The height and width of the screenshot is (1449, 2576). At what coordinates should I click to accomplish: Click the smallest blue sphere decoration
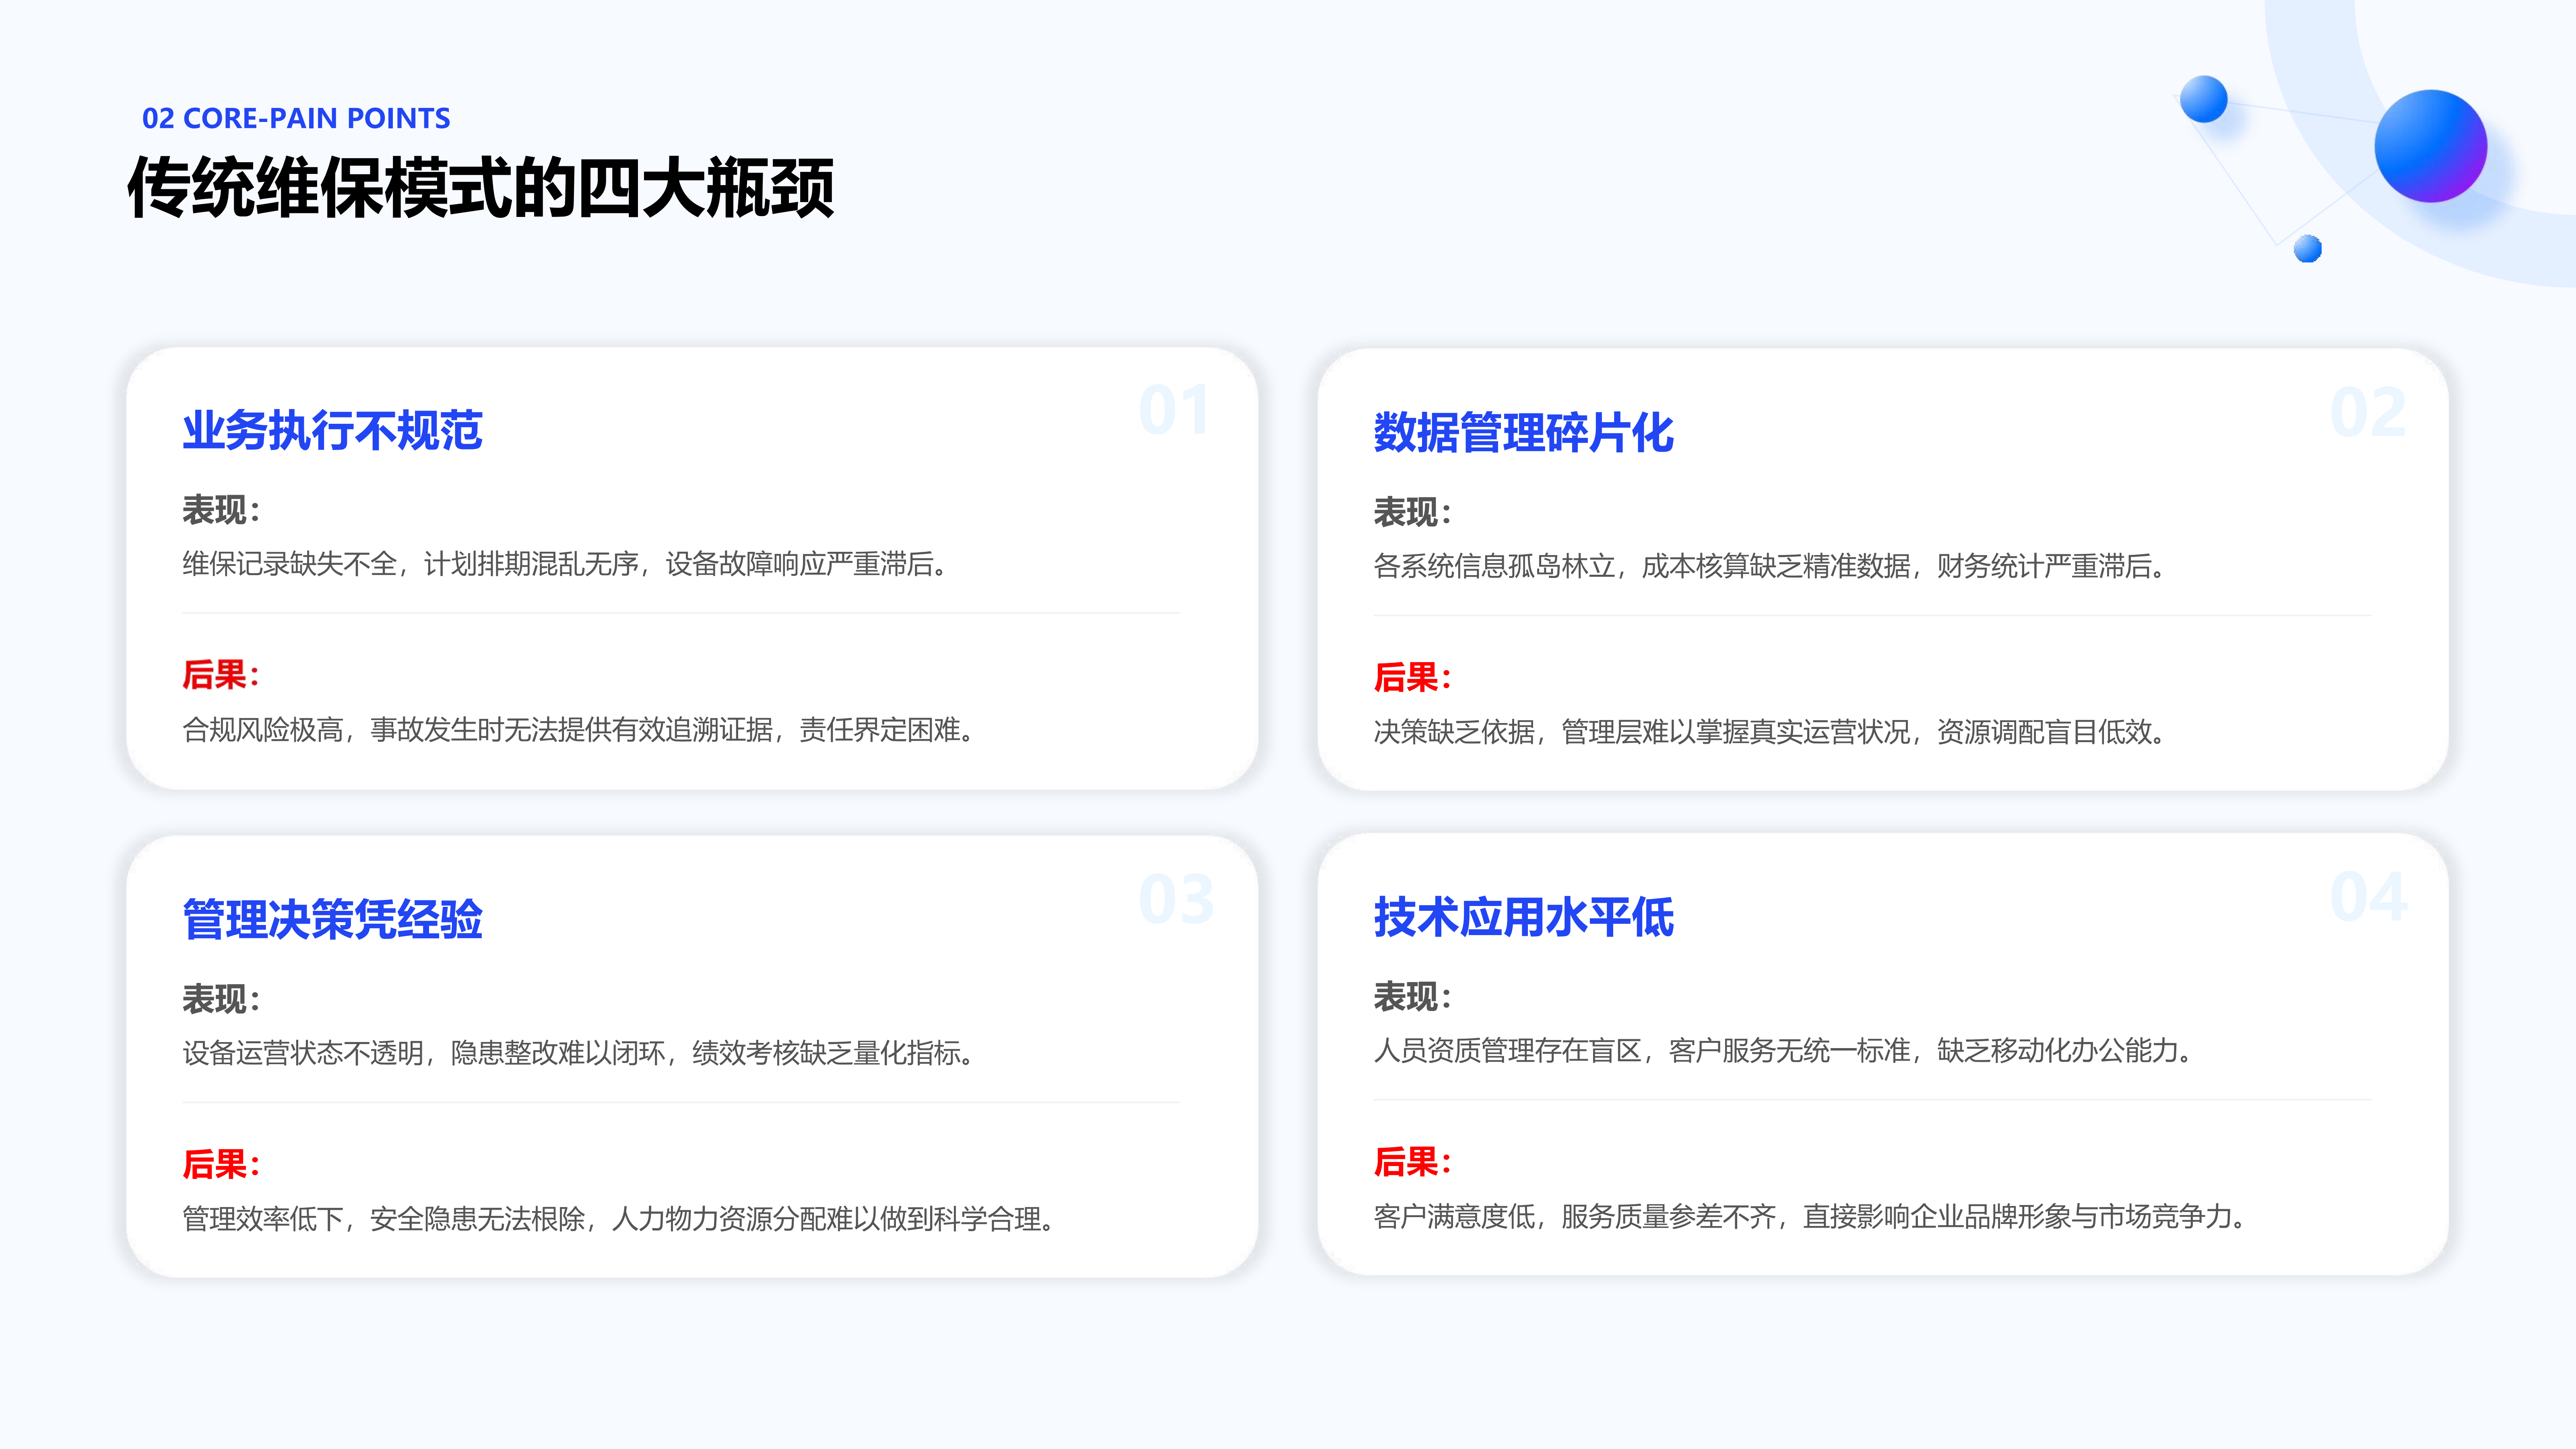[2307, 249]
